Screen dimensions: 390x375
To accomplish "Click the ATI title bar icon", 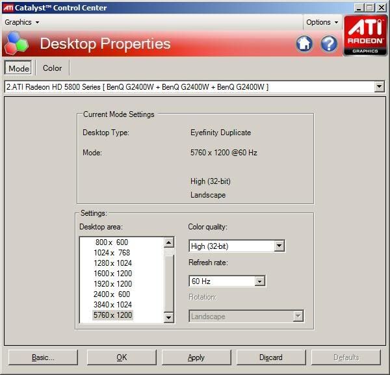I will 8,8.
